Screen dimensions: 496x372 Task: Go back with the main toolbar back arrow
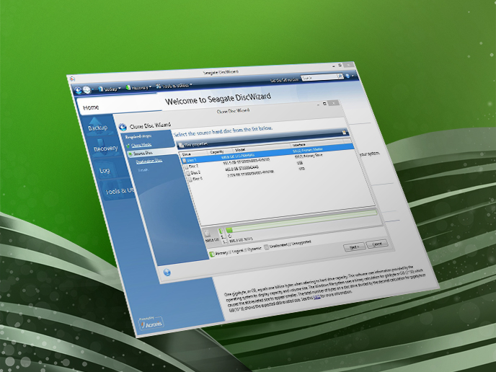[78, 90]
